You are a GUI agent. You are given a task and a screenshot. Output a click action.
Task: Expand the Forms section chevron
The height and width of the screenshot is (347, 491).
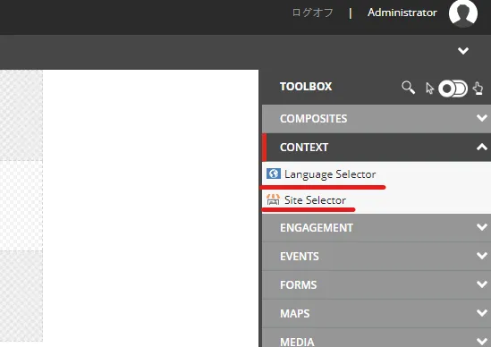(x=481, y=284)
